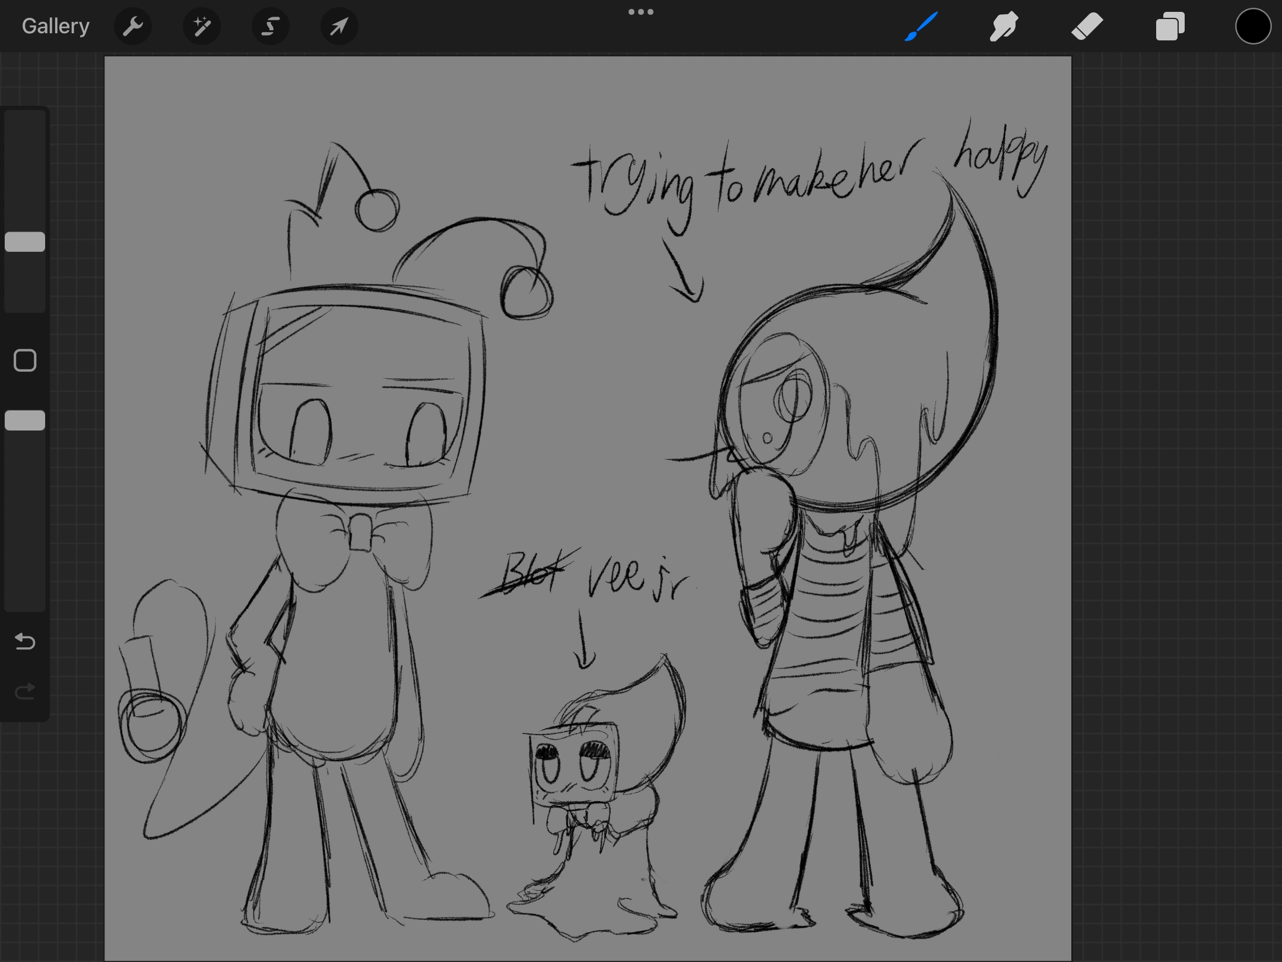Undo the last stroke
This screenshot has height=962, width=1282.
coord(25,641)
